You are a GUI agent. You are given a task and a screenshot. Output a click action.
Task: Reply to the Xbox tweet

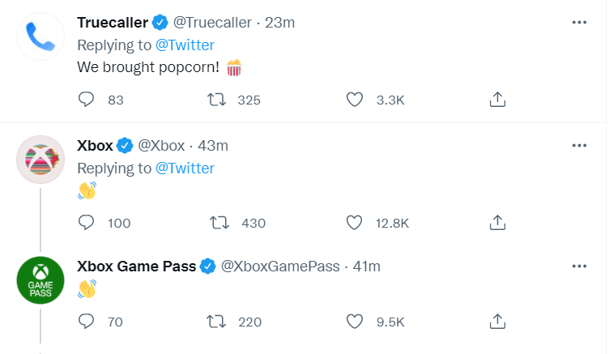[x=87, y=222]
